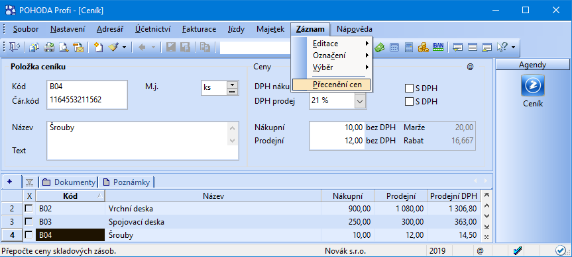This screenshot has height=257, width=572.
Task: Click the M.j. ellipsis button
Action: point(232,92)
